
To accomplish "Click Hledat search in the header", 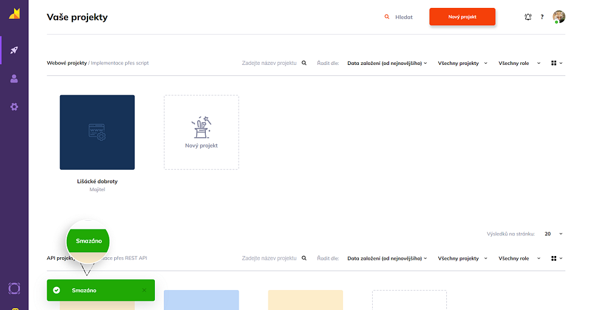I will (x=398, y=17).
